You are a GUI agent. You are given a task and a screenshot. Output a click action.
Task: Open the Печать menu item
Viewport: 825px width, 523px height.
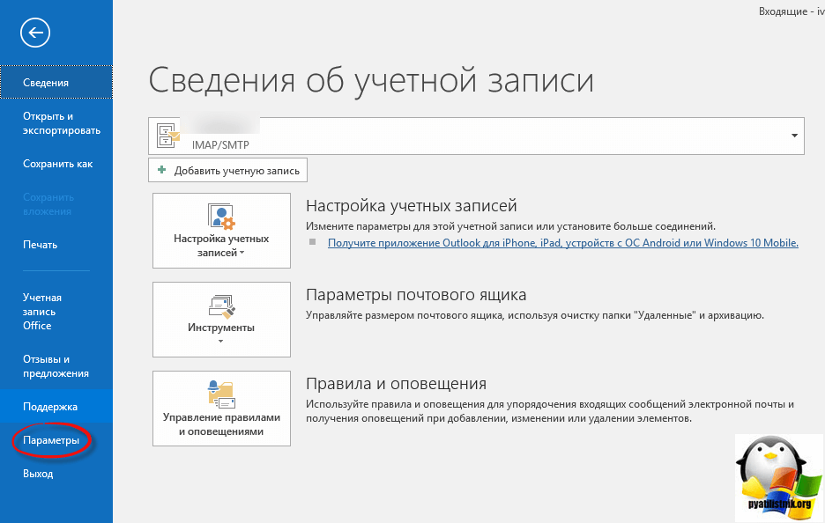coord(41,245)
